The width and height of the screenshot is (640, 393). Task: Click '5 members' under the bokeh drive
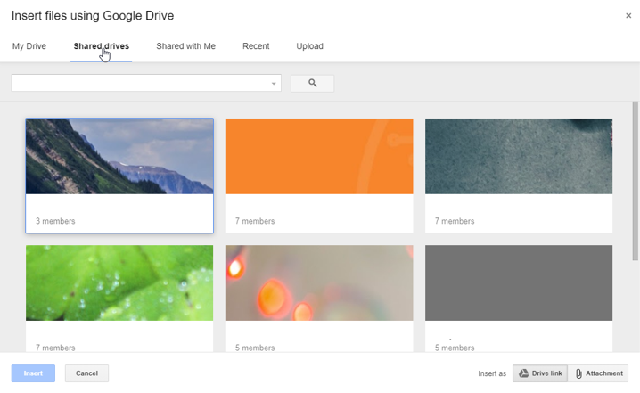click(255, 348)
